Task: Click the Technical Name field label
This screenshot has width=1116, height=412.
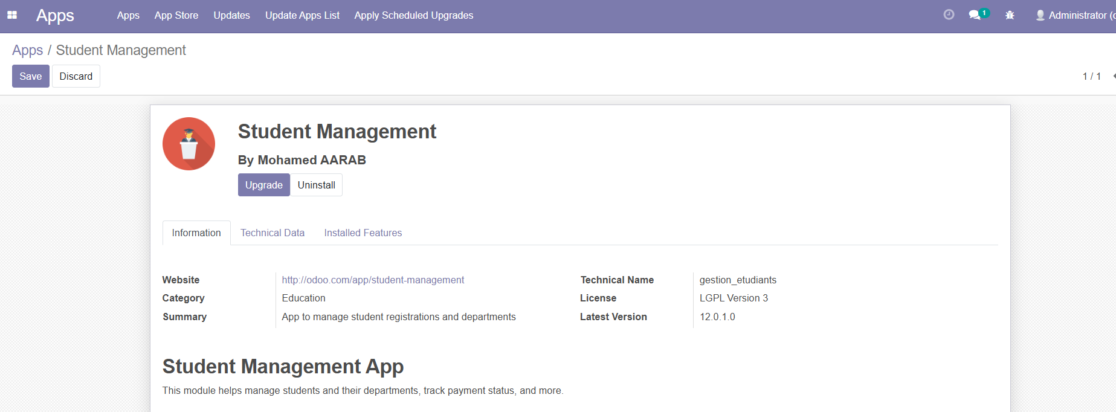Action: [x=617, y=280]
